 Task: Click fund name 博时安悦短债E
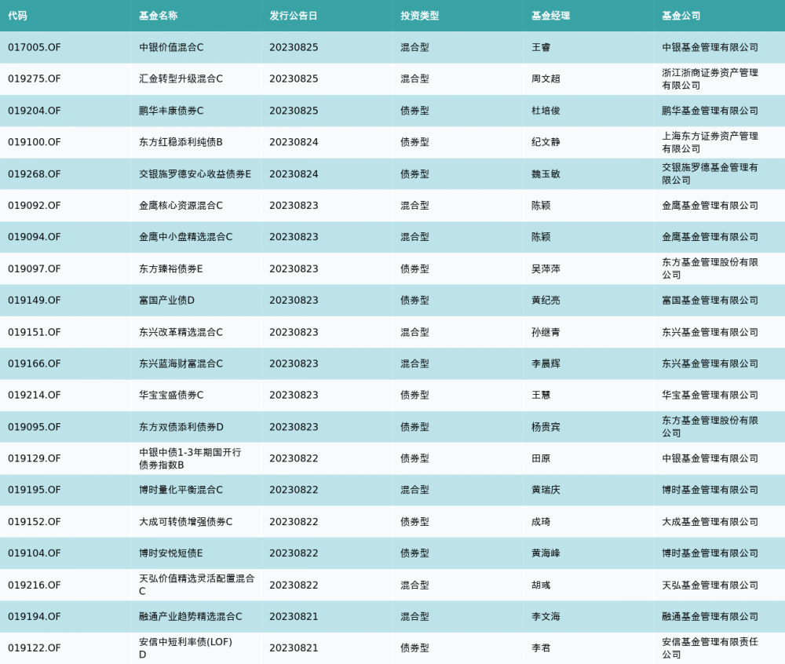[x=170, y=553]
